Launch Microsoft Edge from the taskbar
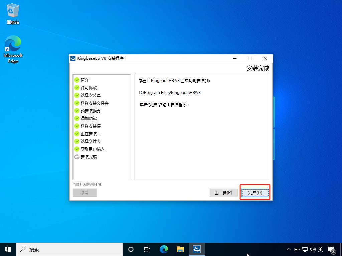The image size is (342, 256). coord(164,249)
